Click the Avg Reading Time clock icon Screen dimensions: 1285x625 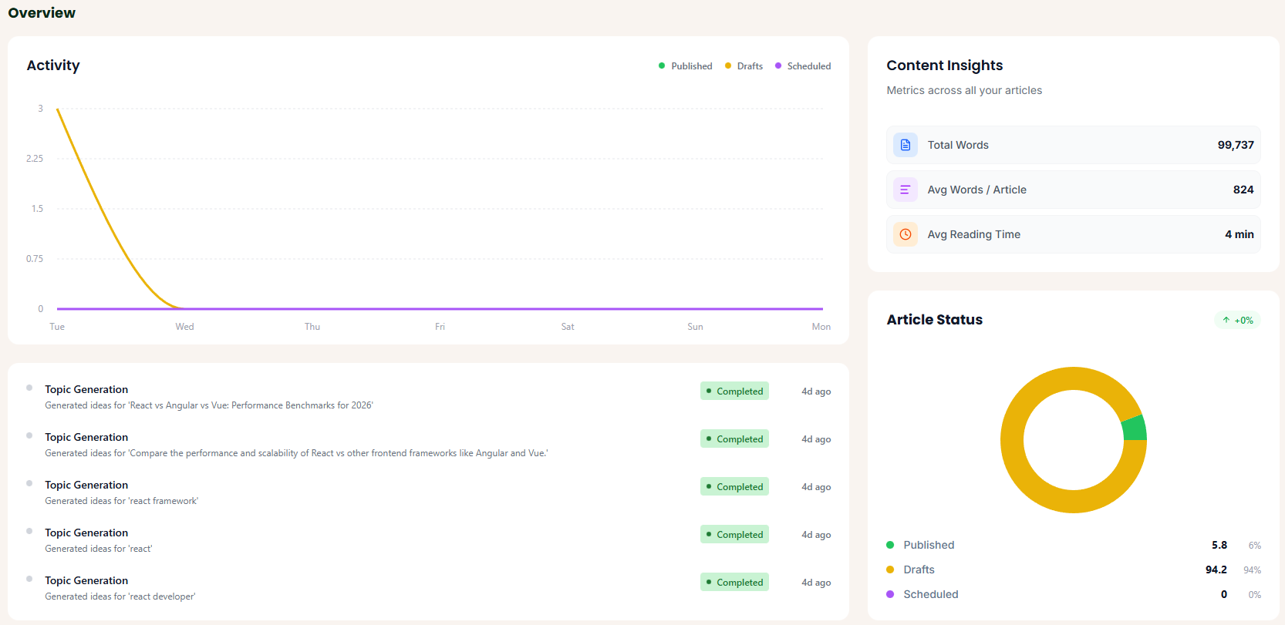click(x=905, y=234)
